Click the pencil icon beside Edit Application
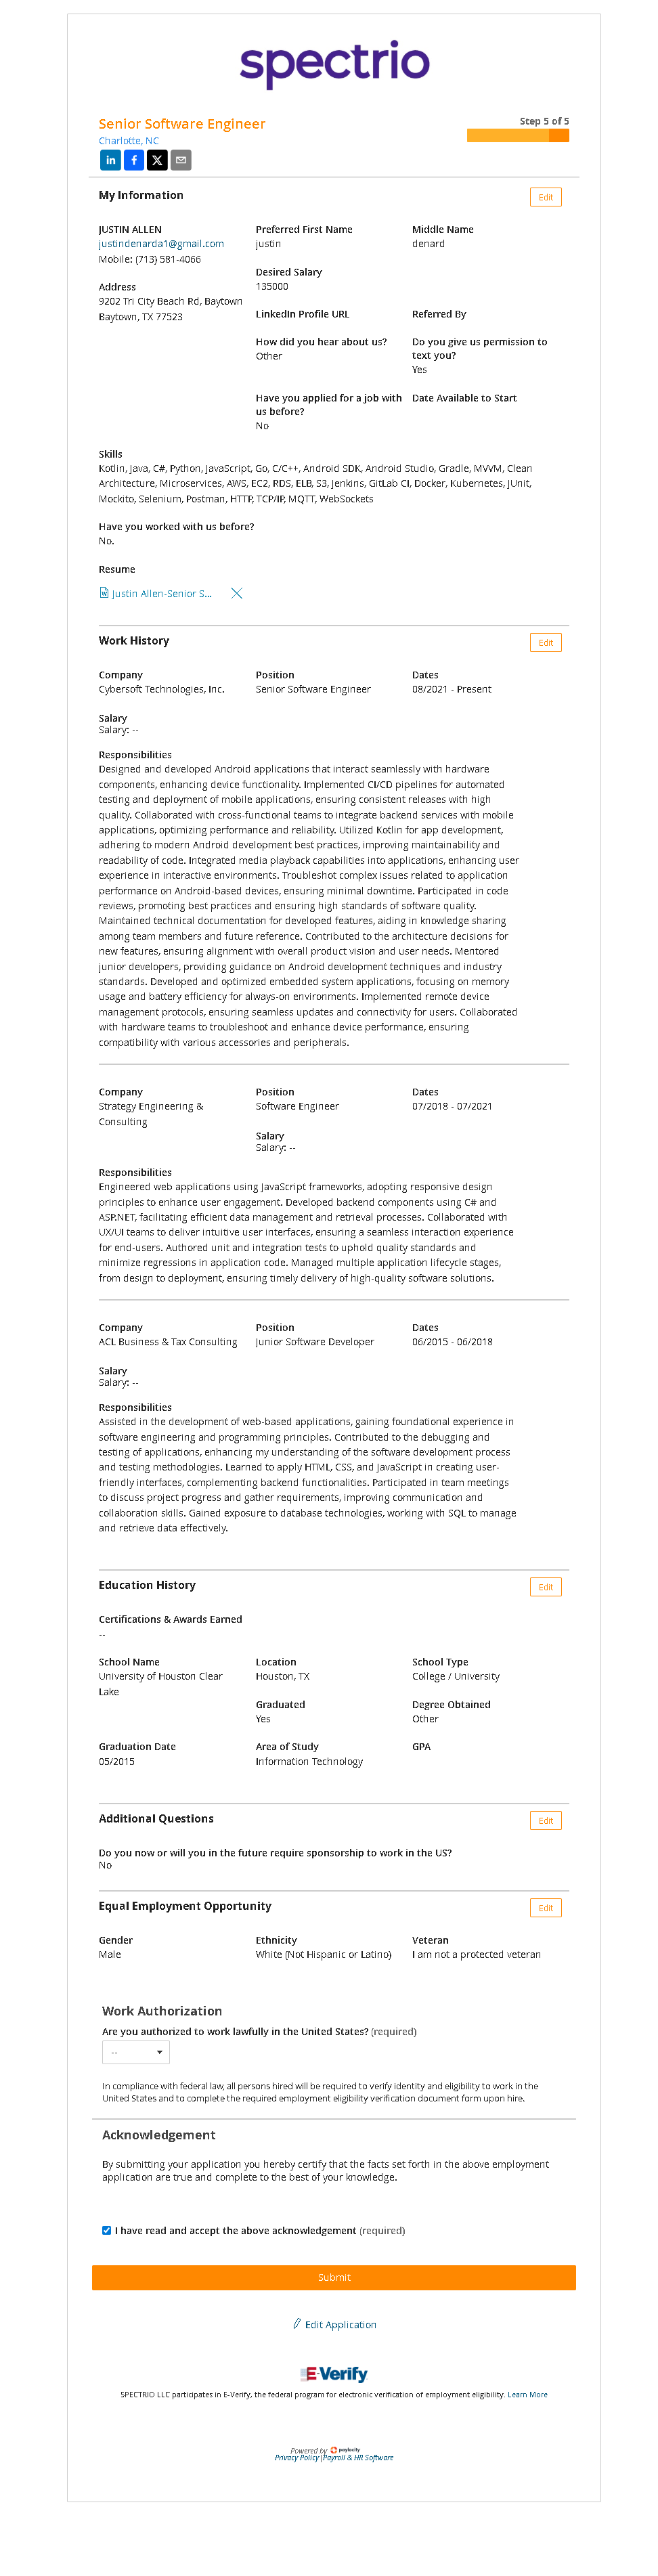Viewport: 658px width, 2576px height. coord(297,2323)
